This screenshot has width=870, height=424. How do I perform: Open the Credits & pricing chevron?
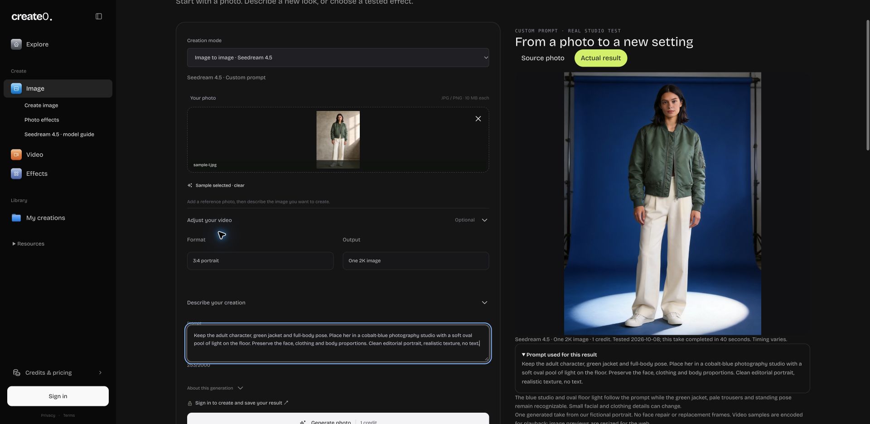pos(100,373)
